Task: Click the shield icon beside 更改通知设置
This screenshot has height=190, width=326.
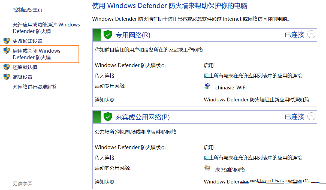Action: click(x=7, y=41)
